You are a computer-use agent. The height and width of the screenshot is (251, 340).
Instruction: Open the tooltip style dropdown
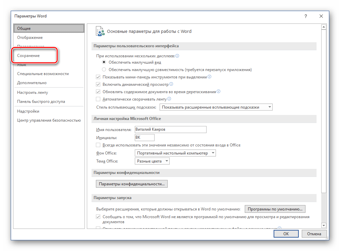coord(216,107)
